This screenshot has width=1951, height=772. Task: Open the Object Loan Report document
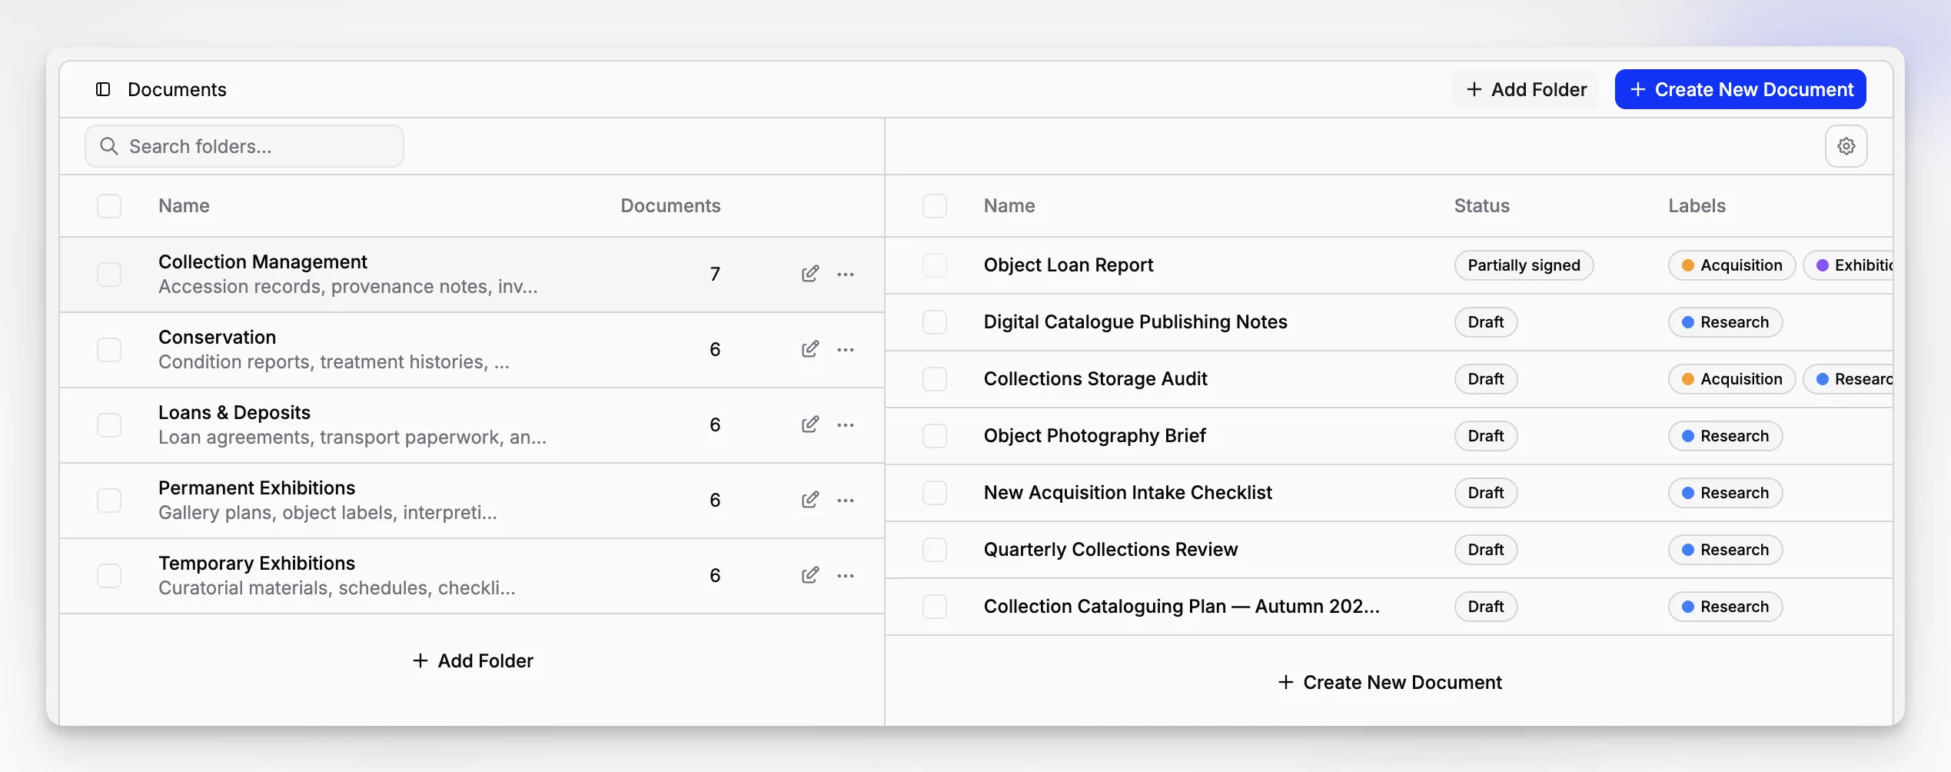pos(1069,265)
